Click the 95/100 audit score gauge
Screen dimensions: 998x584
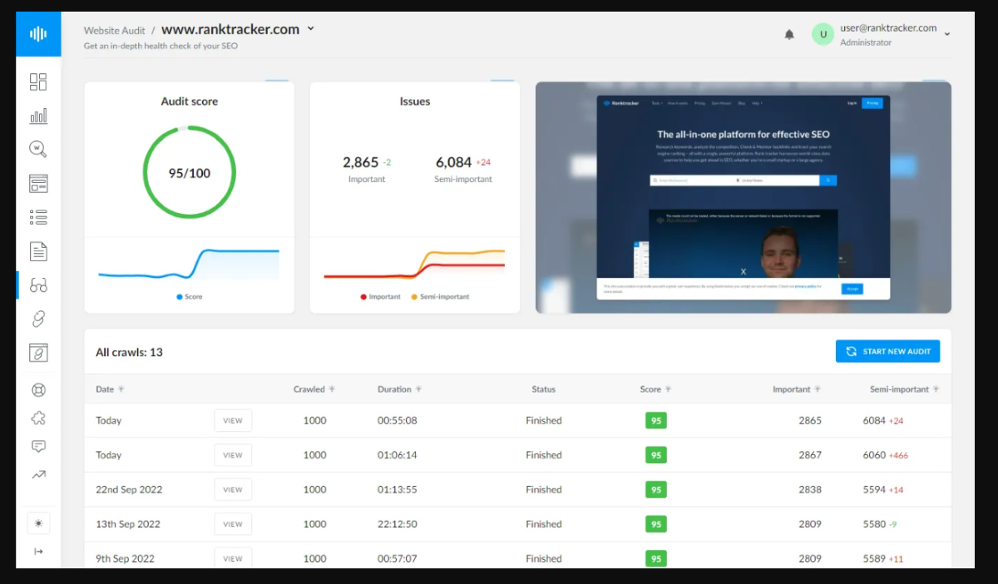pos(190,172)
